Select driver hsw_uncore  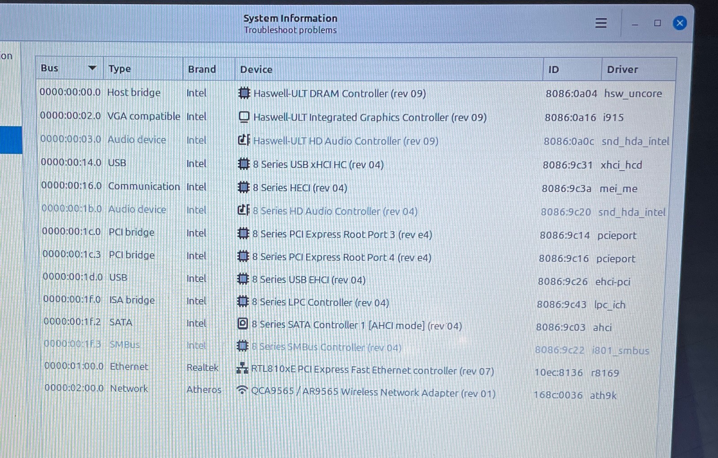tap(633, 93)
